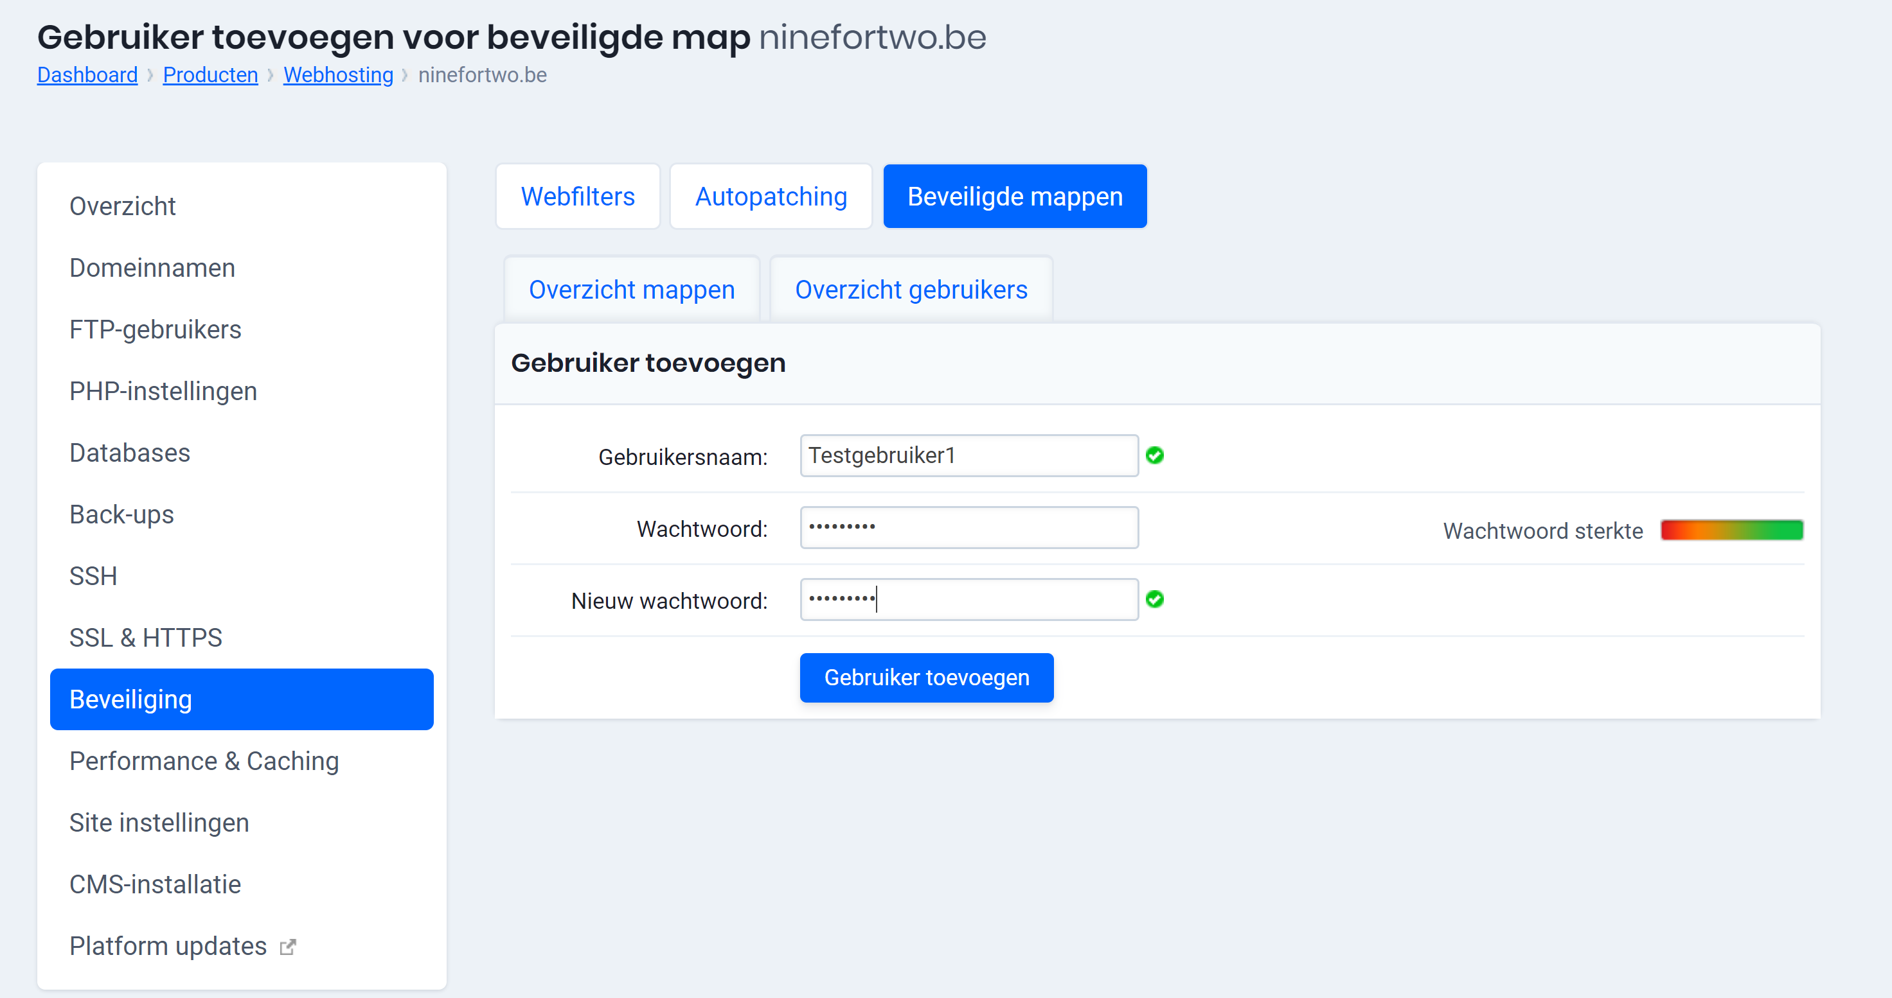Screen dimensions: 1892x998
Task: Open SSL & HTTPS settings
Action: click(146, 638)
